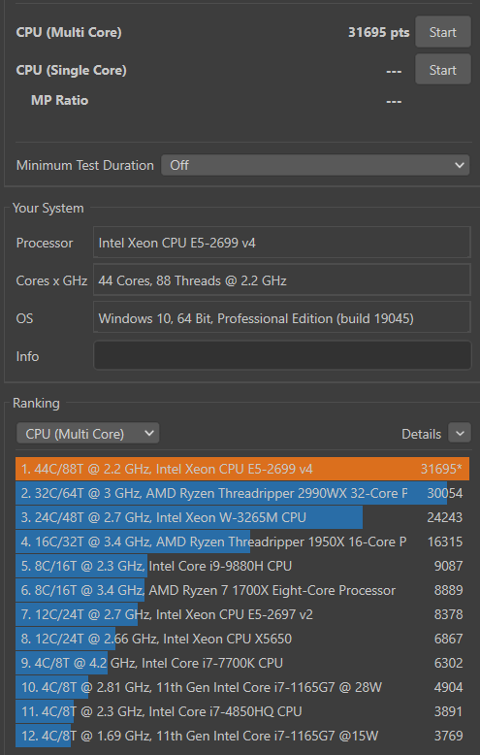Select ranking row Xeon W-3265M
The height and width of the screenshot is (755, 480).
coord(242,517)
